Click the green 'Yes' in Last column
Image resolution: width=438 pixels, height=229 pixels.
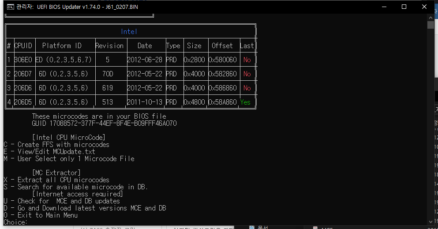pyautogui.click(x=245, y=102)
